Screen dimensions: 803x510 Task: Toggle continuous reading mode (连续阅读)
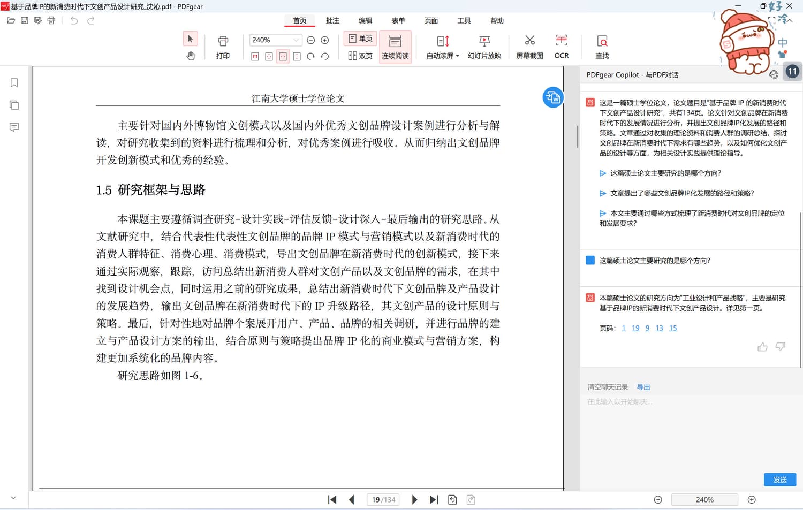(x=395, y=47)
